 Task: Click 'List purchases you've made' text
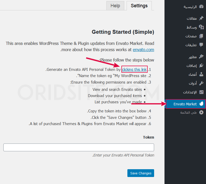tap(118, 102)
